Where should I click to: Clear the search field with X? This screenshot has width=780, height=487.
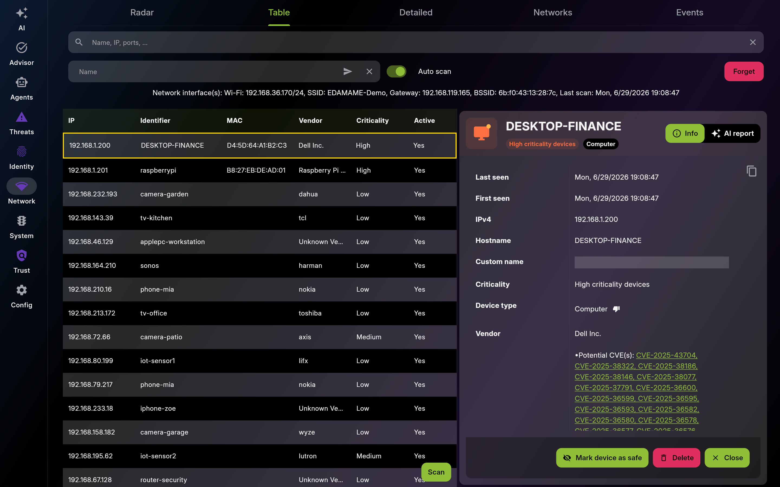pyautogui.click(x=753, y=42)
